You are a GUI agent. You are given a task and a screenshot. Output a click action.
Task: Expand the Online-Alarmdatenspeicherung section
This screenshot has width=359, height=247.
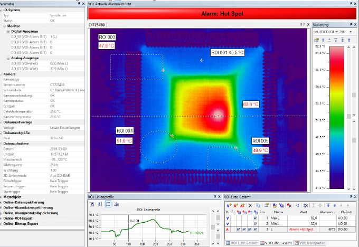1,207
